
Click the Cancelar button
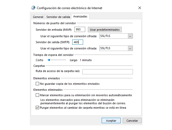(132, 121)
